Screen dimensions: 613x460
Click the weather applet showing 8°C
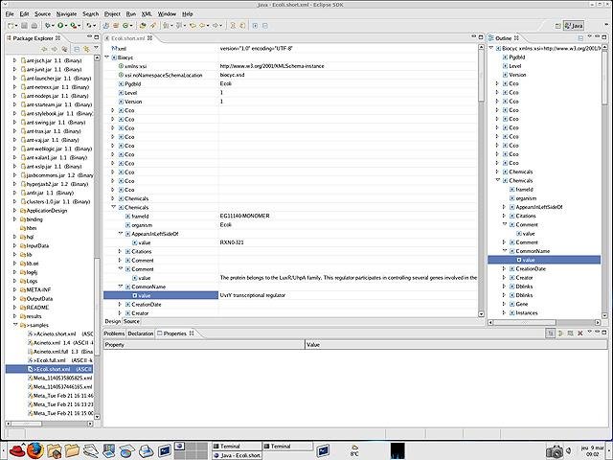click(x=354, y=450)
